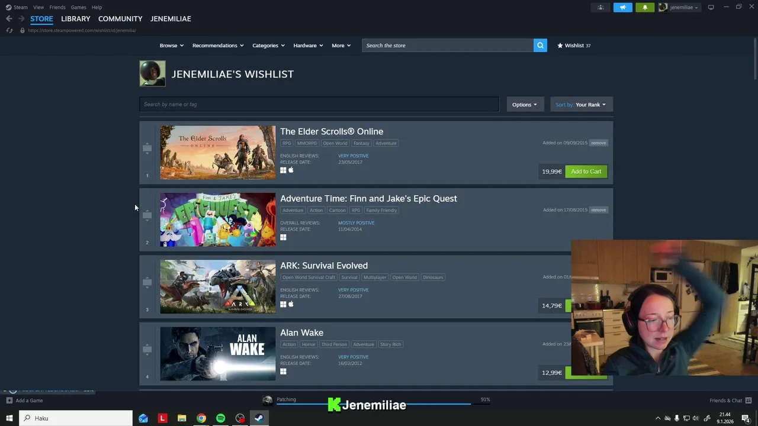
Task: Switch to Big Picture mode icon
Action: pyautogui.click(x=711, y=7)
